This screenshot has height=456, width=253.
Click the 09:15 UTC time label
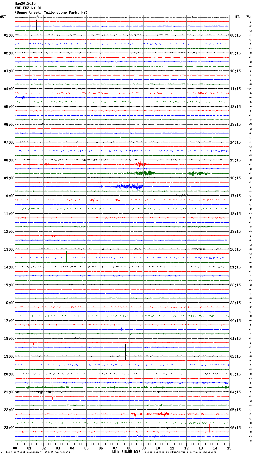point(235,53)
